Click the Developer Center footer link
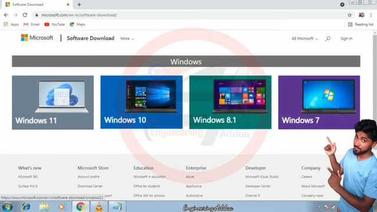The height and width of the screenshot is (212, 377). pos(258,186)
